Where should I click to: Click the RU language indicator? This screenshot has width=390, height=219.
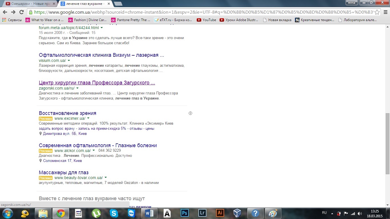pos(324,213)
